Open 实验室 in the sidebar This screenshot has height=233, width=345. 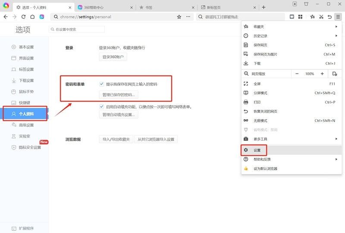pos(24,136)
